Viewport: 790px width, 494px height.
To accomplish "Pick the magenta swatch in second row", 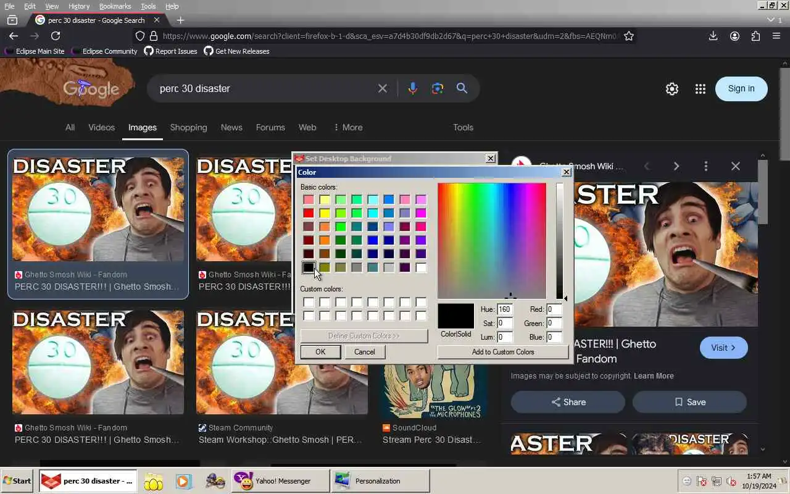I will point(421,213).
